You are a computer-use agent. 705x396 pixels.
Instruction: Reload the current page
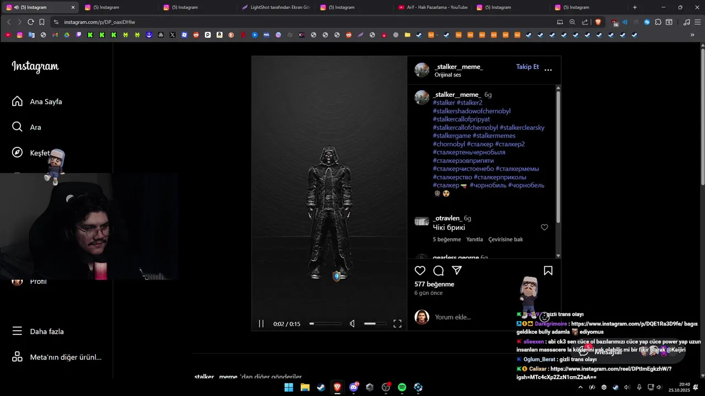31,22
